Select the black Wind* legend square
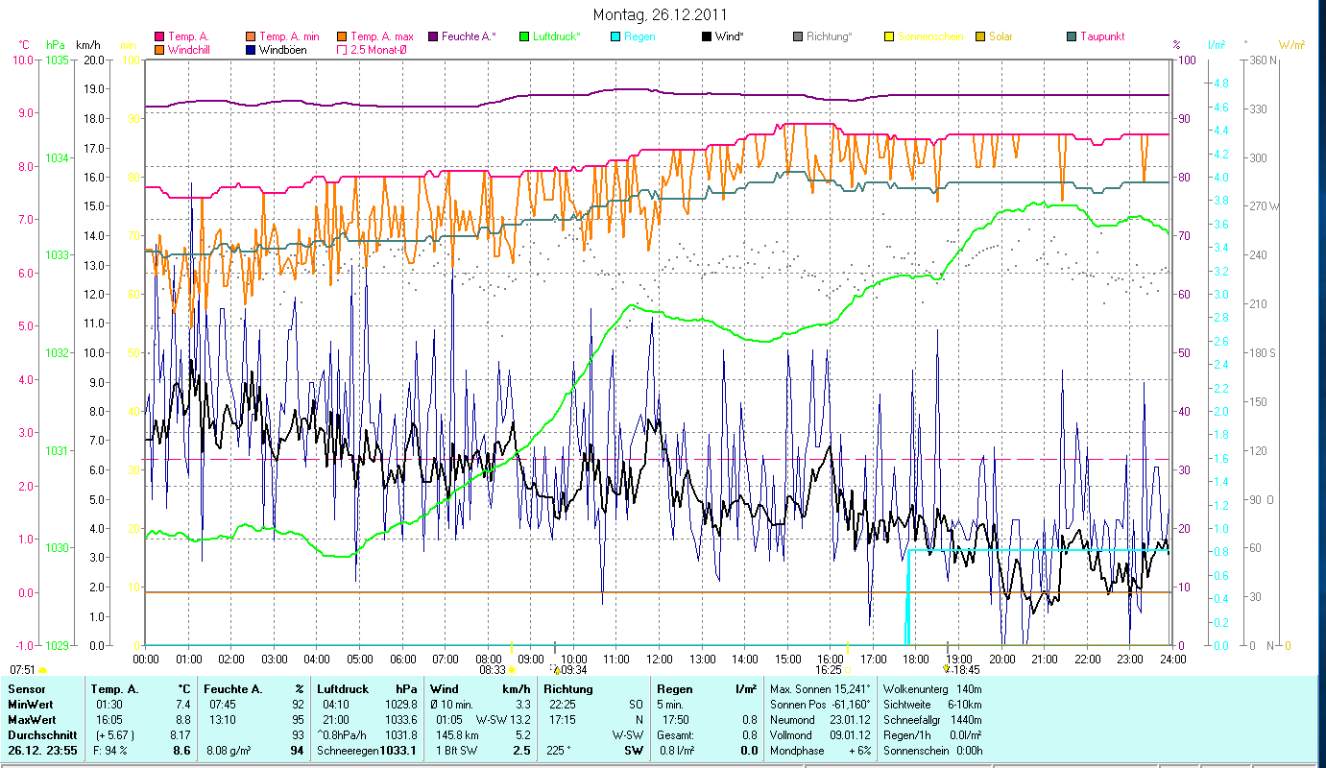 [707, 36]
